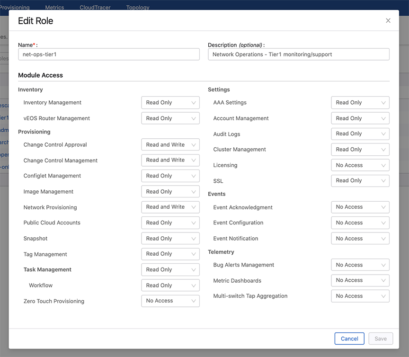The width and height of the screenshot is (409, 357).
Task: Open Workflow access dropdown
Action: (x=170, y=285)
